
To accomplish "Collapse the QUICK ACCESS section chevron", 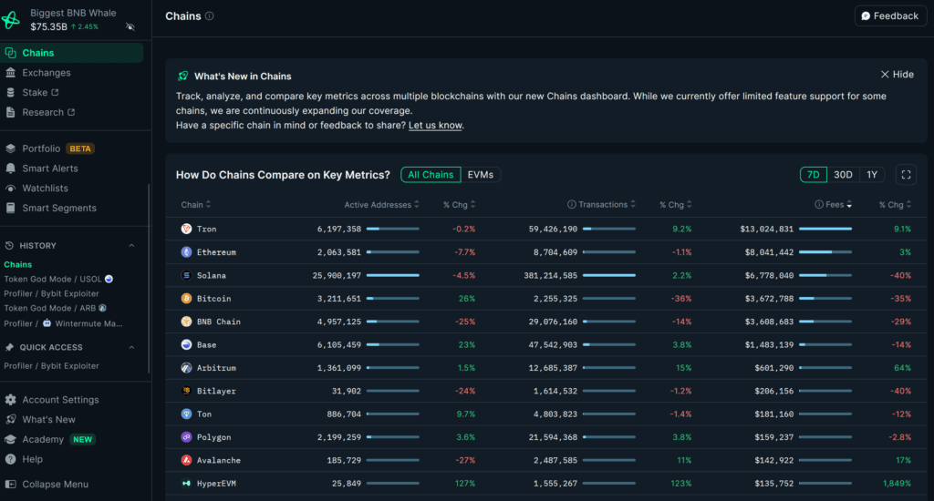I will pos(131,347).
